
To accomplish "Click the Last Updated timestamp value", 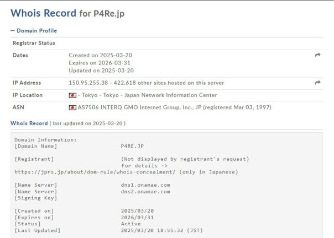I will pyautogui.click(x=155, y=230).
